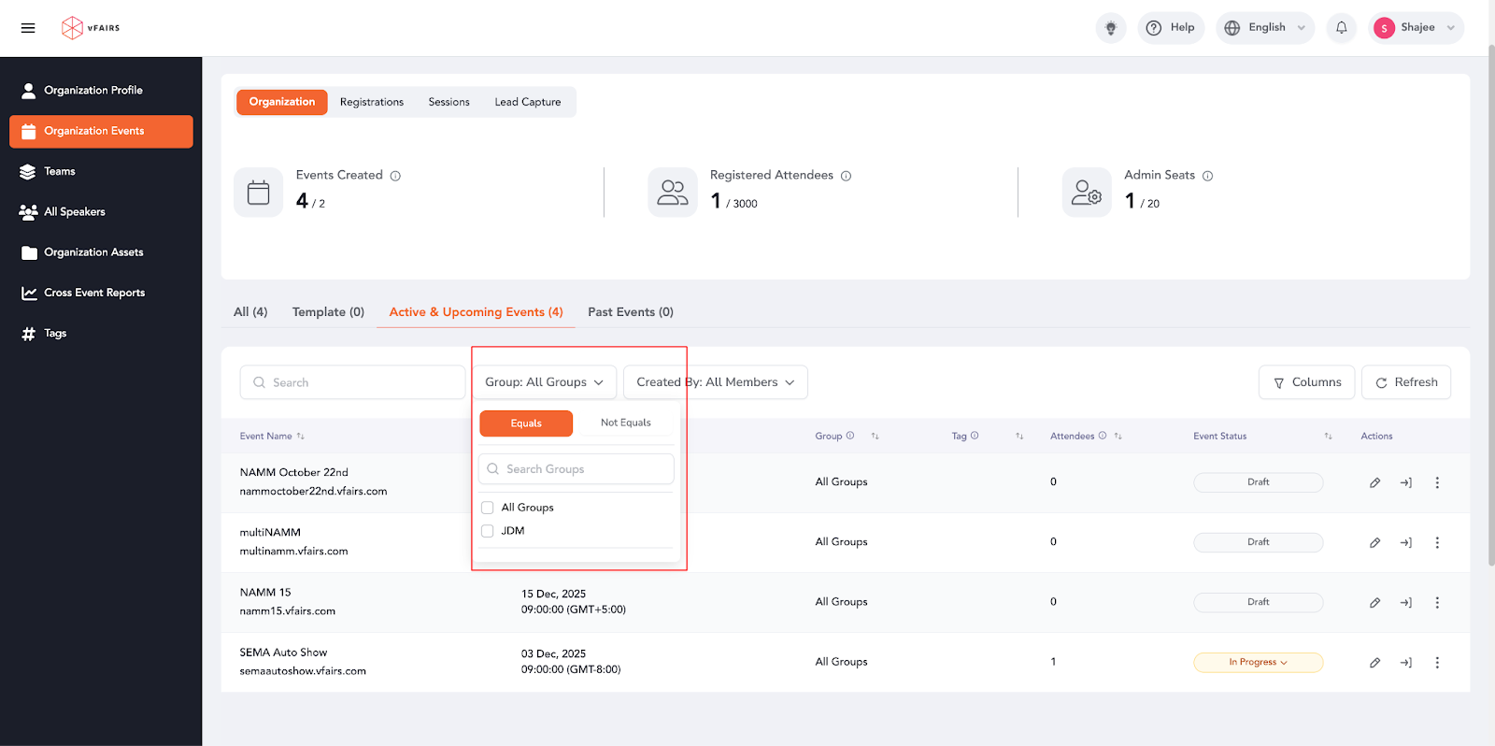
Task: Click the lightbulb icon in header
Action: pos(1111,28)
